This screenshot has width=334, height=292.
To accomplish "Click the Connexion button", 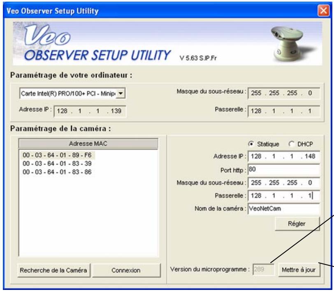I will click(126, 270).
